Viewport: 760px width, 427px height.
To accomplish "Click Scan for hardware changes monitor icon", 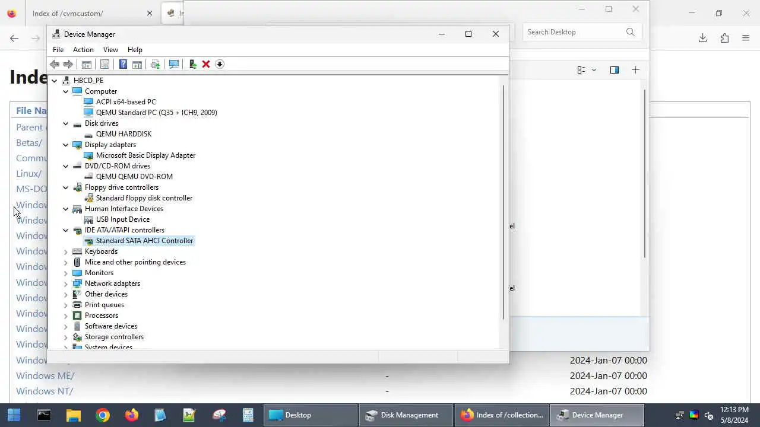I will pos(174,64).
